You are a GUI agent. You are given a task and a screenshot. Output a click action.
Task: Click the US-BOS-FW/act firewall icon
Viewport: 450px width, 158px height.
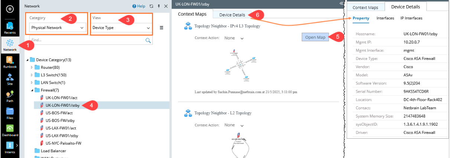42,113
